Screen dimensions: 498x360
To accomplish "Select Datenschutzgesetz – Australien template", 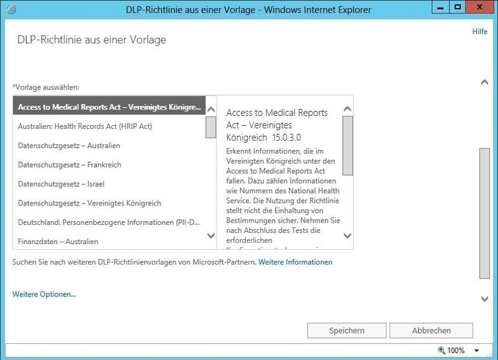I will click(x=110, y=146).
